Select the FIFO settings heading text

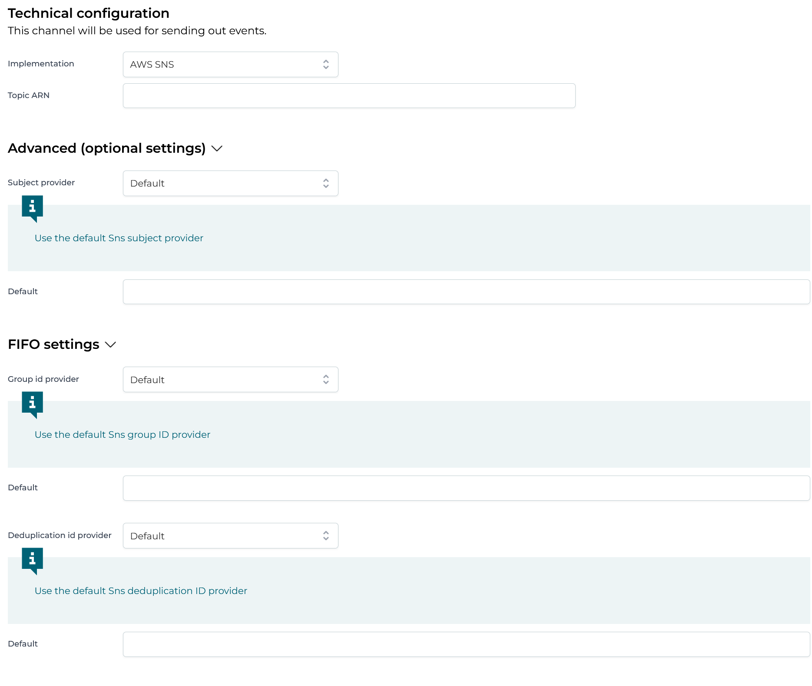coord(53,344)
